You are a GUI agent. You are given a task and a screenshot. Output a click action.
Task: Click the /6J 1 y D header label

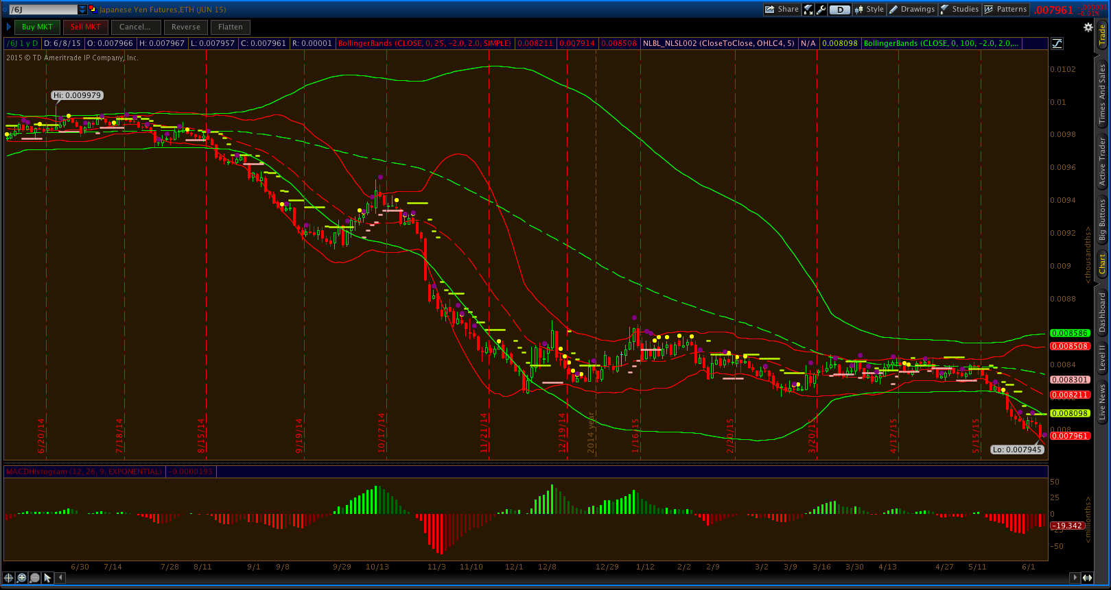coord(22,43)
